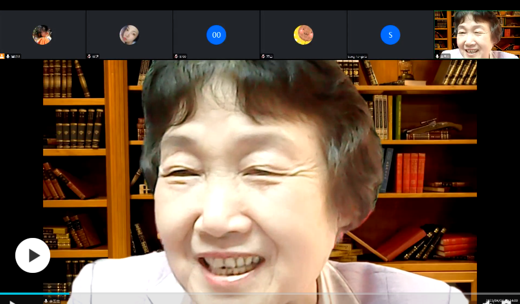Open the speaker's webcam thumbnail at top right
Image resolution: width=520 pixels, height=304 pixels.
(x=477, y=33)
